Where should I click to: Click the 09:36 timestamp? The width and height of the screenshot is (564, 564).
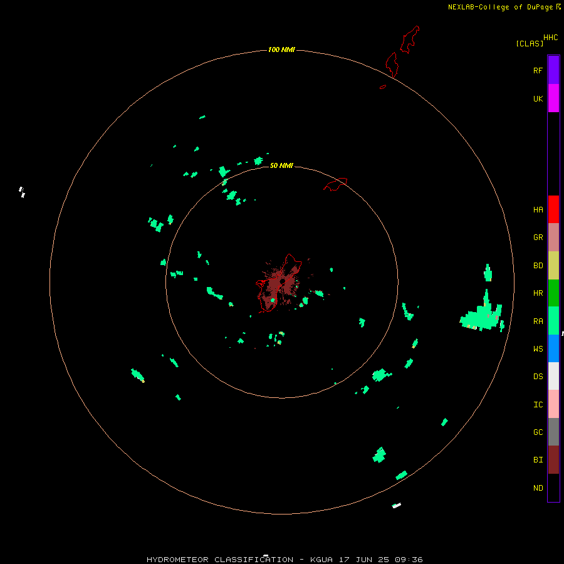click(x=409, y=560)
